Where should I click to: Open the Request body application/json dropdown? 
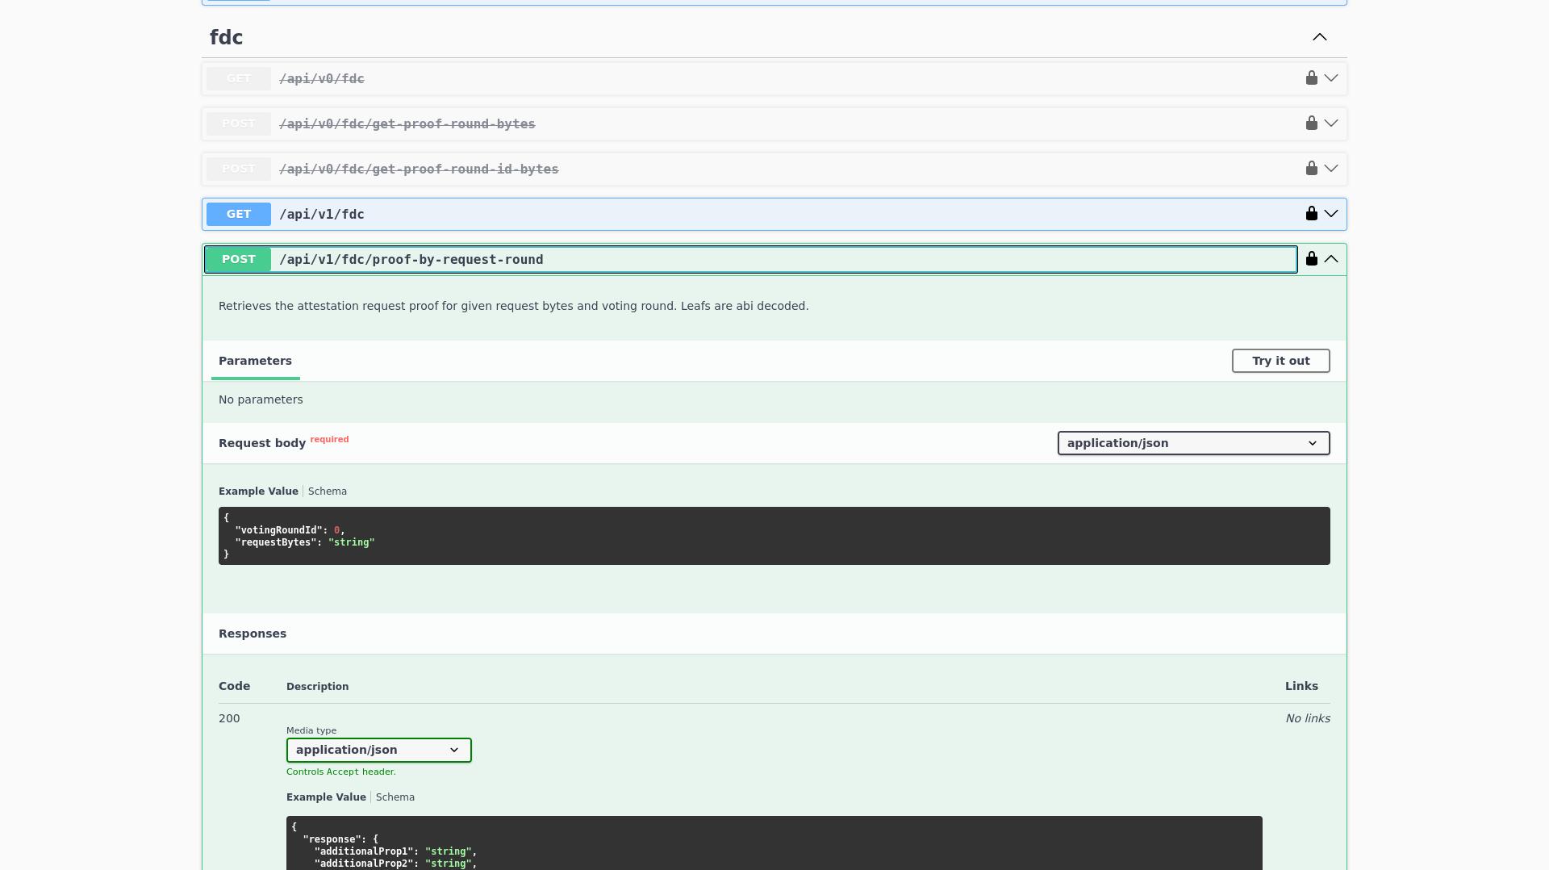point(1192,443)
